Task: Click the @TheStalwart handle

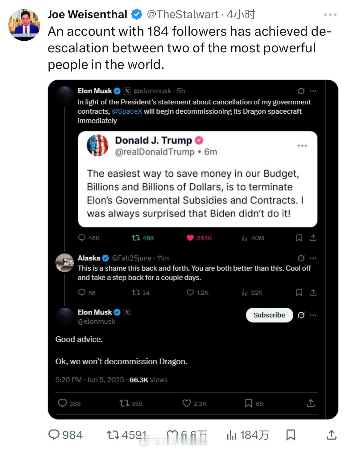Action: pyautogui.click(x=182, y=14)
